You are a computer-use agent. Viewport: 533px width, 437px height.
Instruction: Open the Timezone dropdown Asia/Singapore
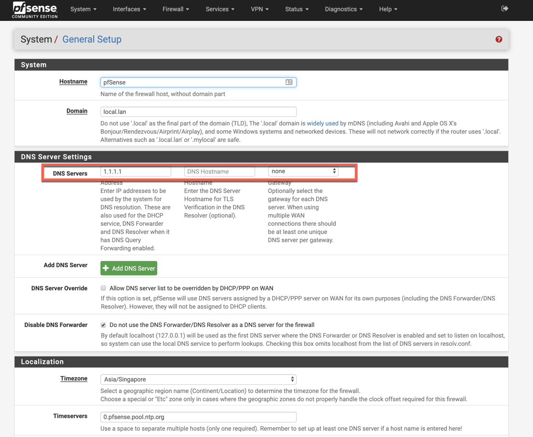click(x=198, y=379)
